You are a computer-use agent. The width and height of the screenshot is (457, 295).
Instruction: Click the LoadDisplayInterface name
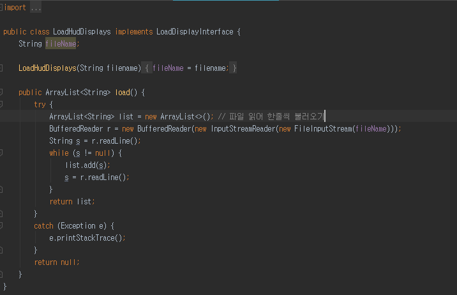(195, 32)
